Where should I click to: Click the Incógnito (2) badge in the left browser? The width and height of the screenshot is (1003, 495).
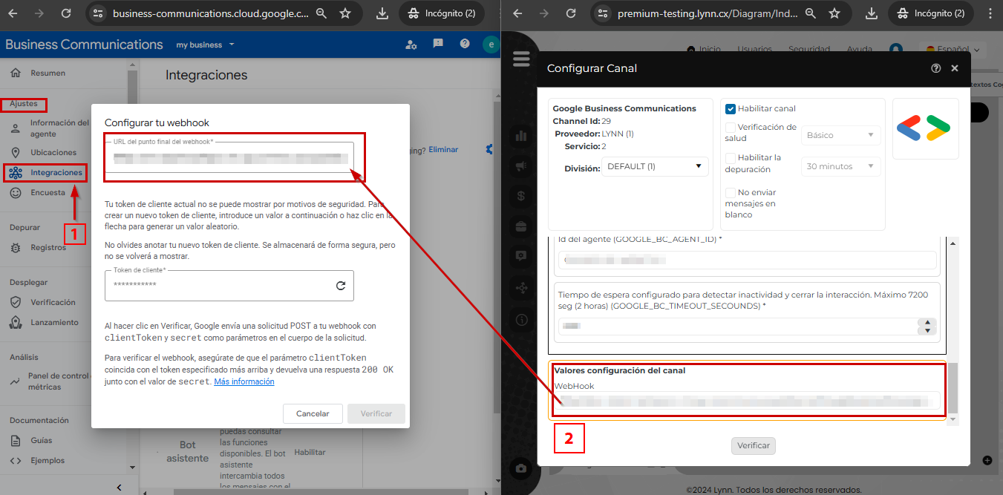(x=442, y=13)
